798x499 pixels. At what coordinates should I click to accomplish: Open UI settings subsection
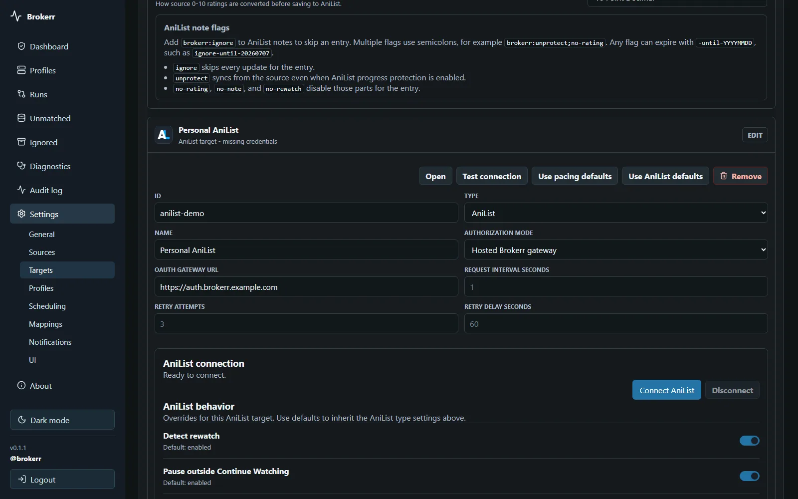click(x=67, y=360)
